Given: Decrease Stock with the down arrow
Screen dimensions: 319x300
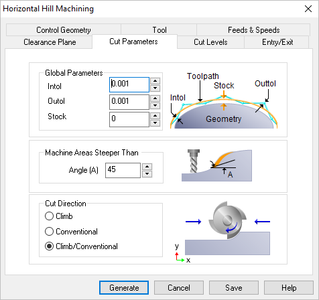Looking at the screenshot, I should click(x=155, y=123).
